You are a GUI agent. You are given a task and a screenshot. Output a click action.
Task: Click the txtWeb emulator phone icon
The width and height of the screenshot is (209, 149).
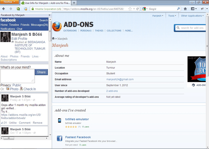tap(60, 120)
